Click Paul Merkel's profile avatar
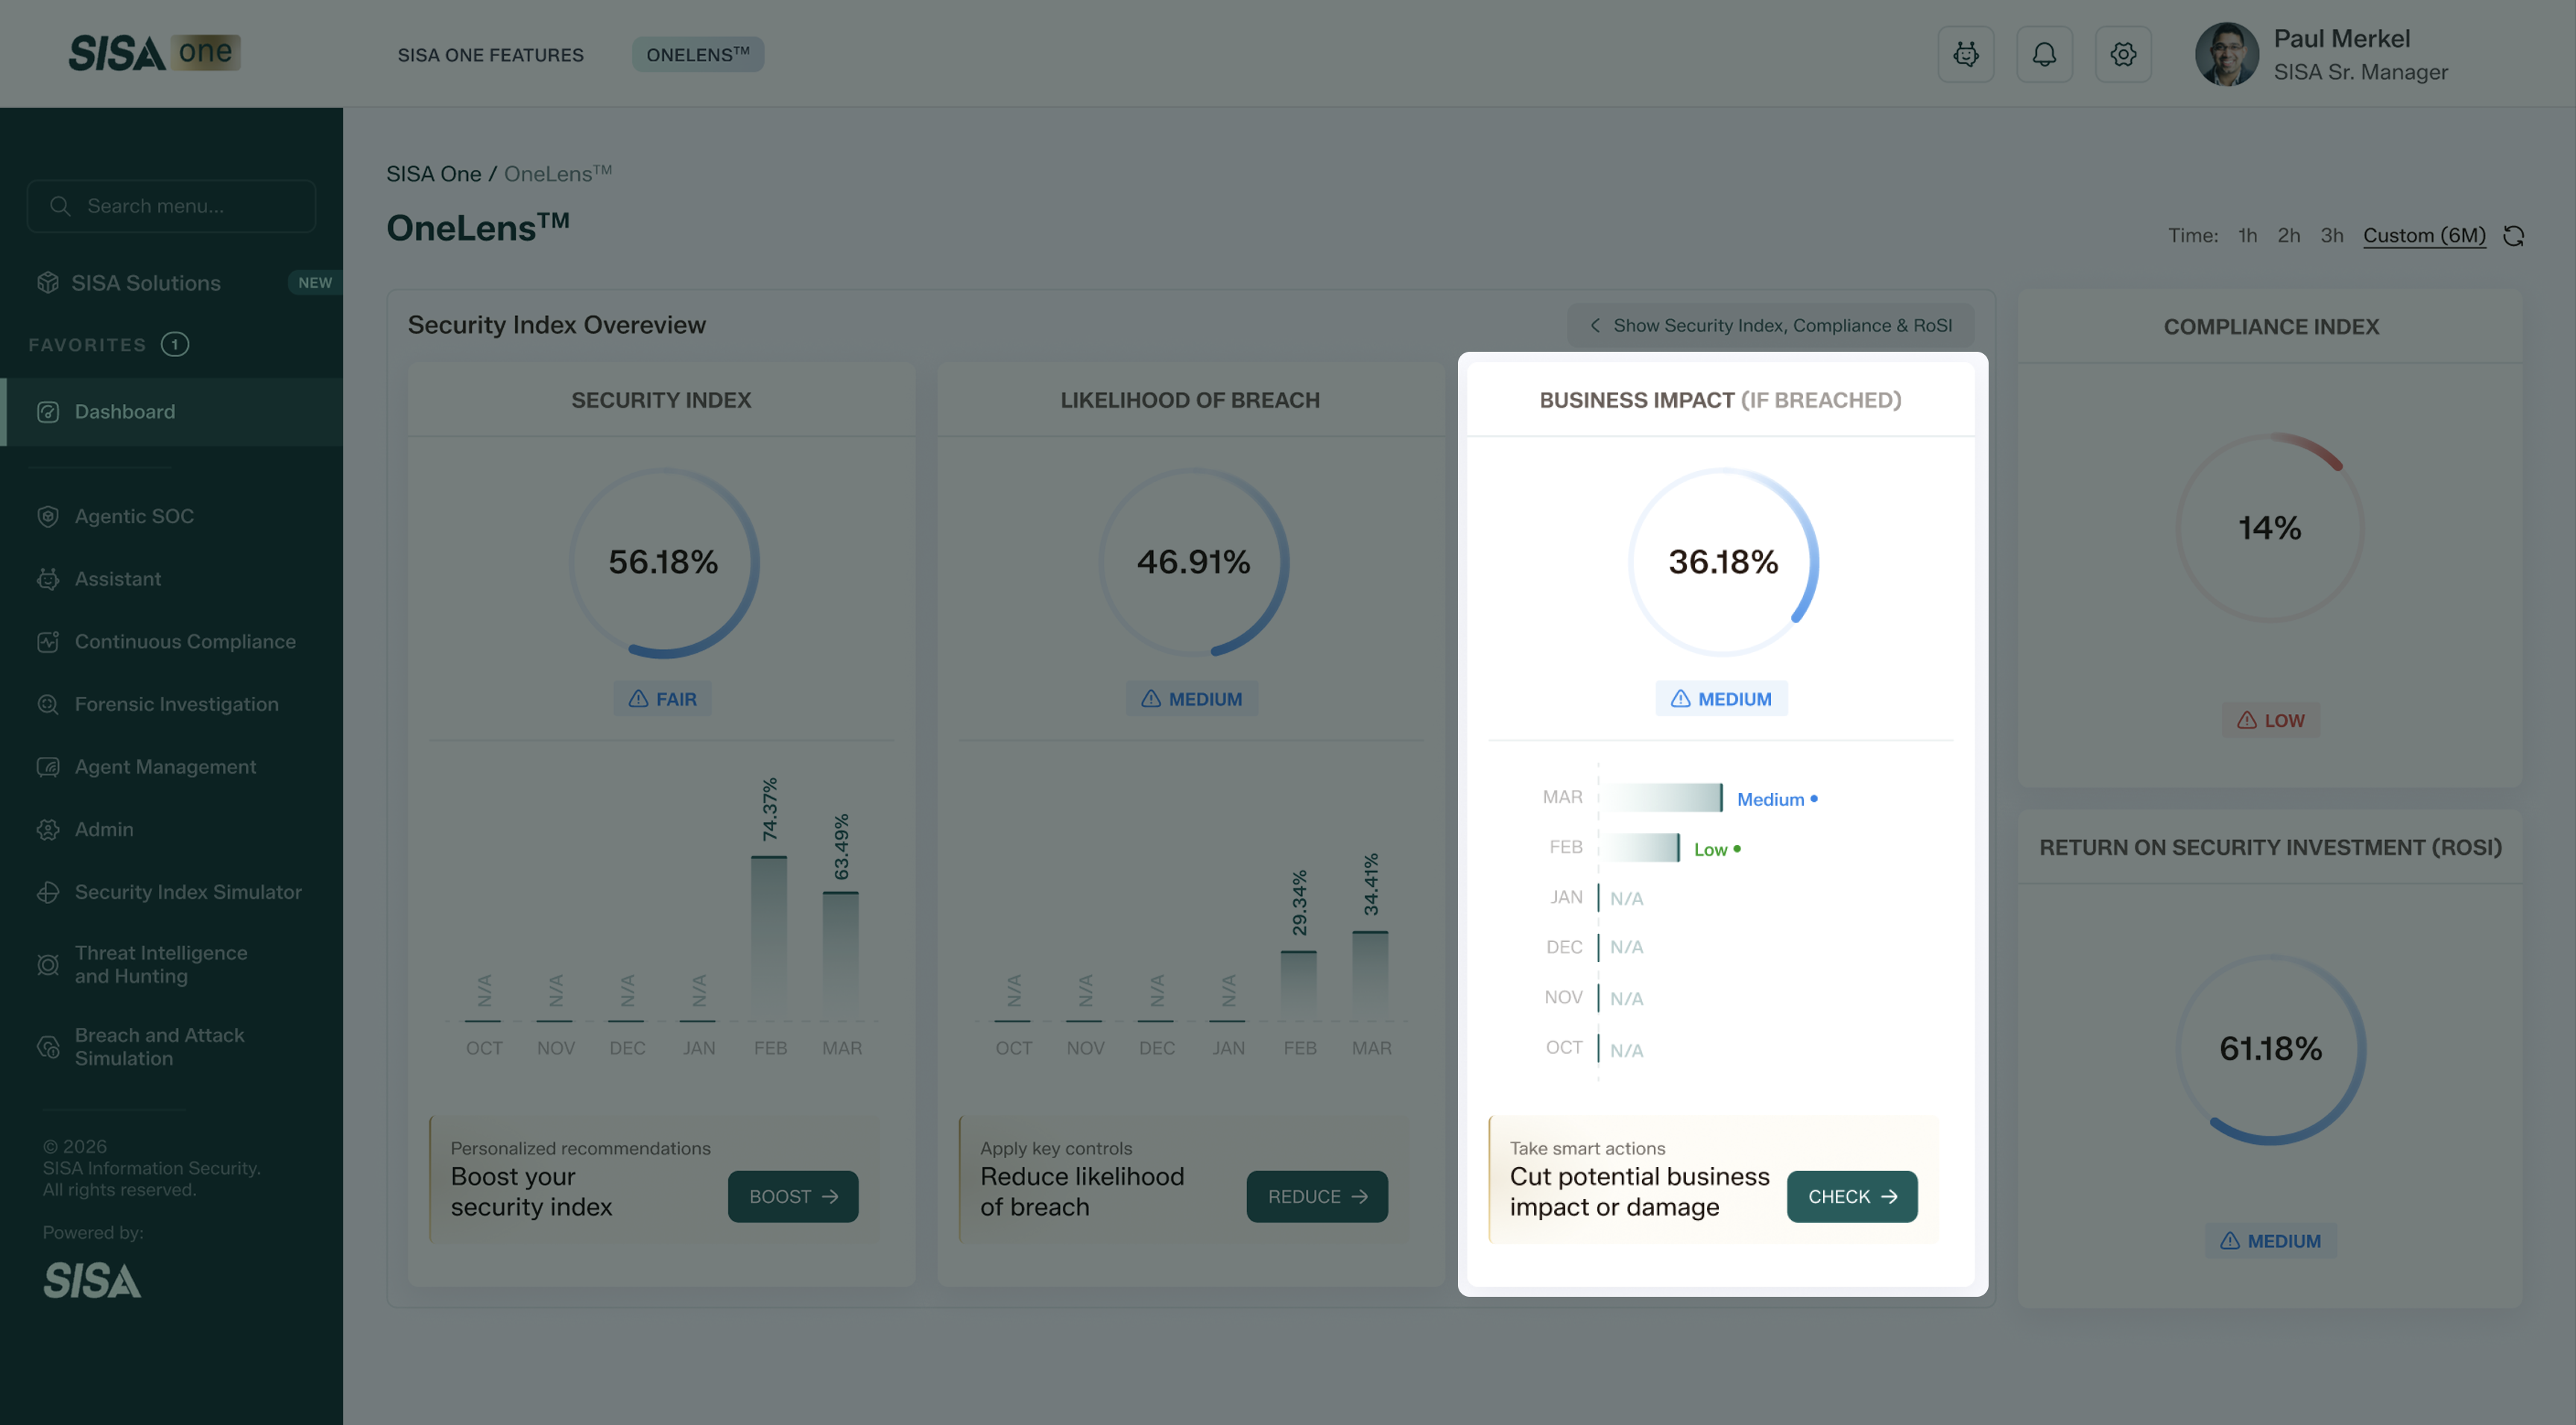The image size is (2576, 1425). coord(2226,54)
